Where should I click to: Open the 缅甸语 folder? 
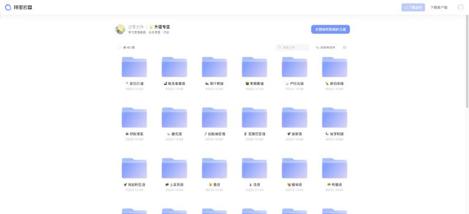(x=294, y=168)
